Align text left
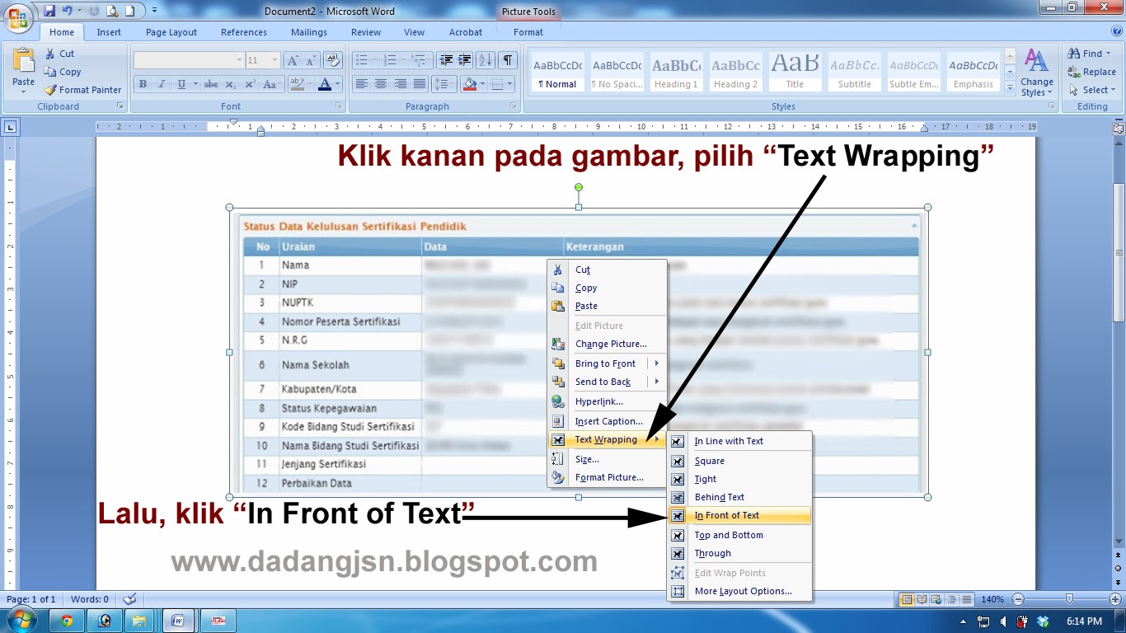The height and width of the screenshot is (633, 1126). pos(361,84)
